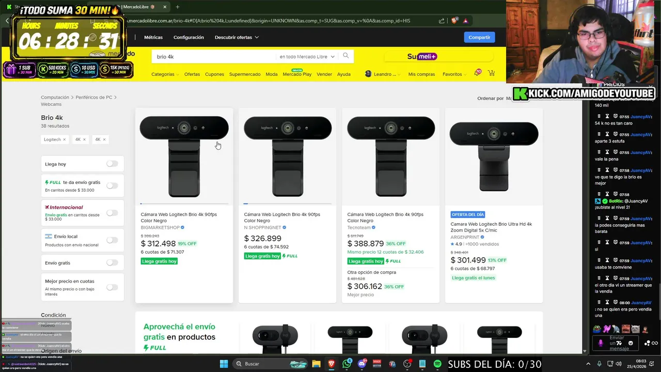The width and height of the screenshot is (661, 372).
Task: Toggle the Envío local filter switch
Action: point(112,240)
